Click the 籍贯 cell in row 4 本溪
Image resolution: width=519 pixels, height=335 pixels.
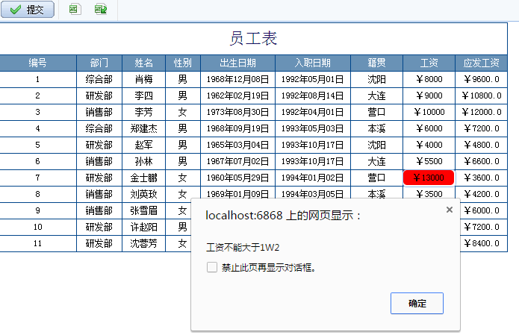[376, 128]
